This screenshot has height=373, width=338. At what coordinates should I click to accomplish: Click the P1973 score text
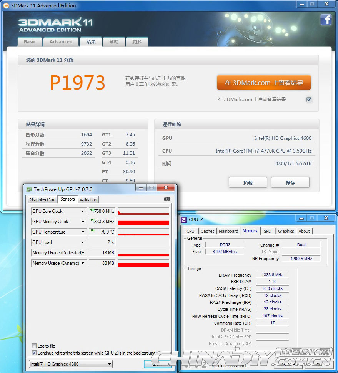pos(78,83)
